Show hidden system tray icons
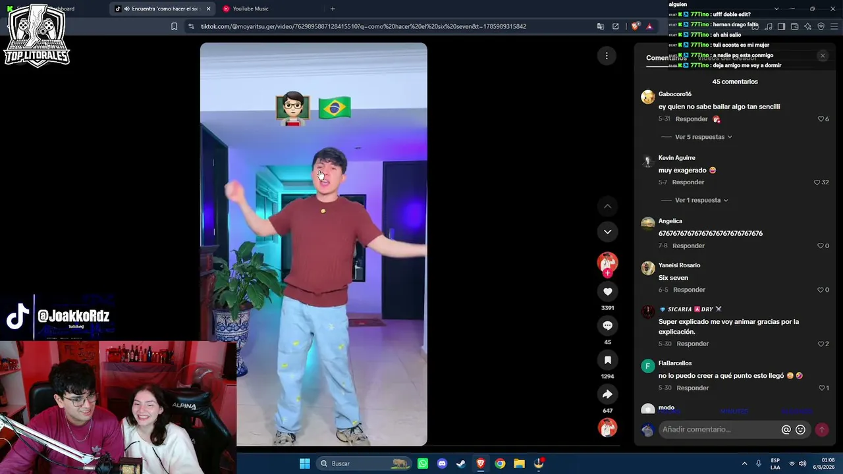This screenshot has width=843, height=474. coord(744,463)
